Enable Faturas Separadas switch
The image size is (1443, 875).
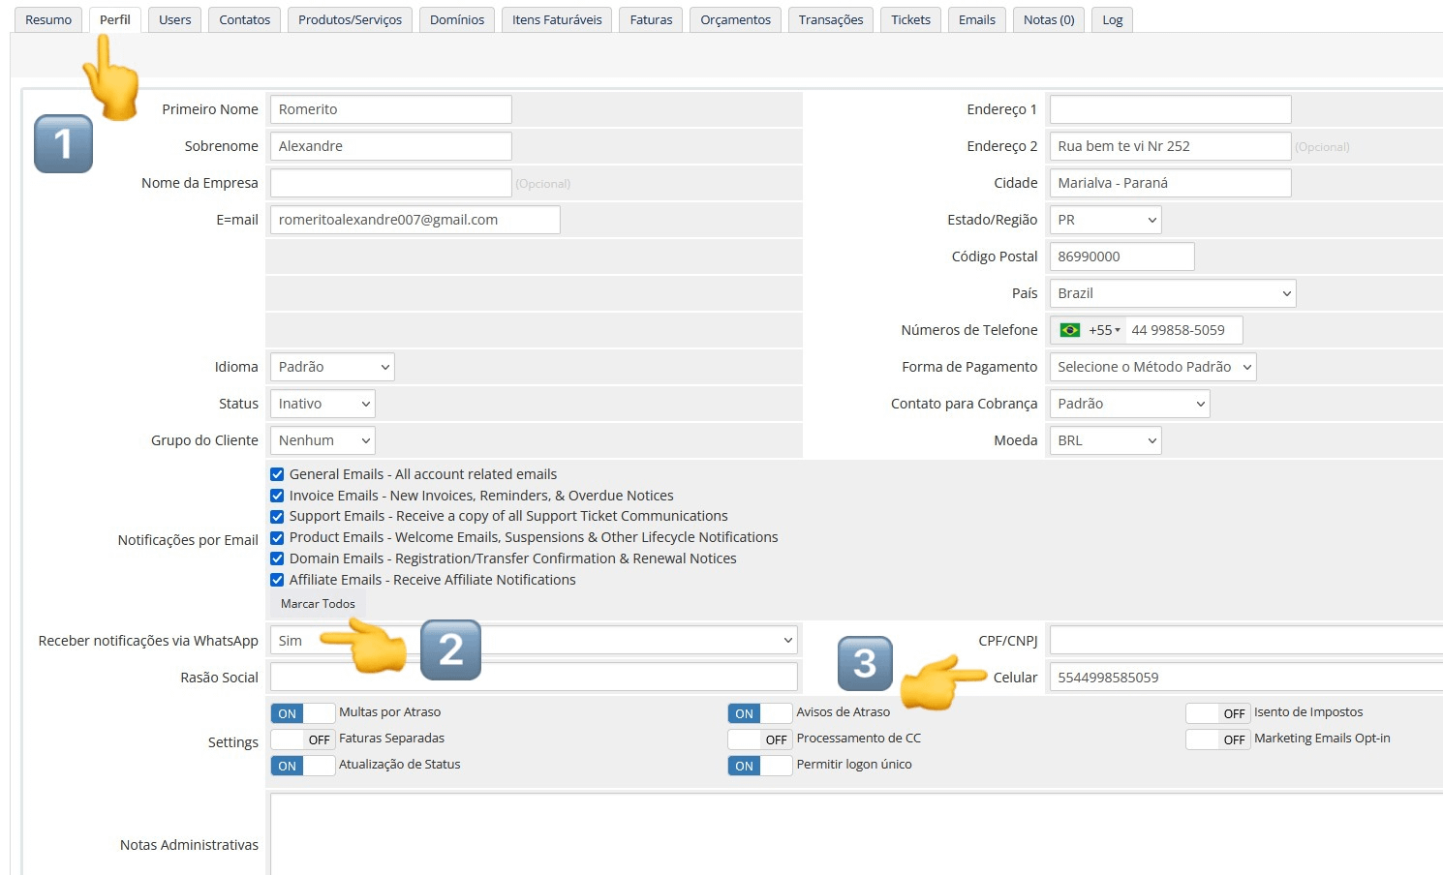302,739
